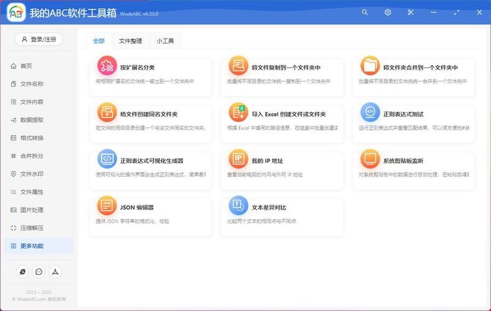Open the 给文件创建同名文件夹 icon

[107, 112]
